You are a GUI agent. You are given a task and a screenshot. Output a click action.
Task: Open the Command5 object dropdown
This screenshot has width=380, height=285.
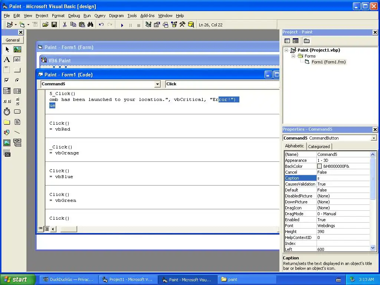pos(157,84)
